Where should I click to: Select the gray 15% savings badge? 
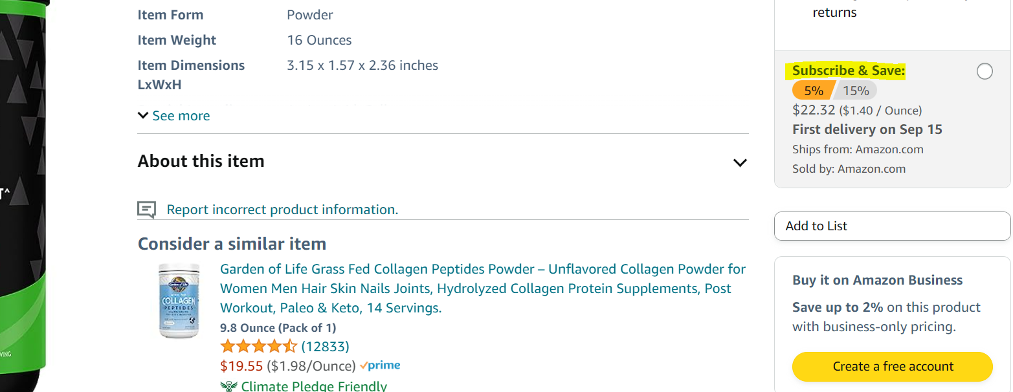(x=856, y=91)
